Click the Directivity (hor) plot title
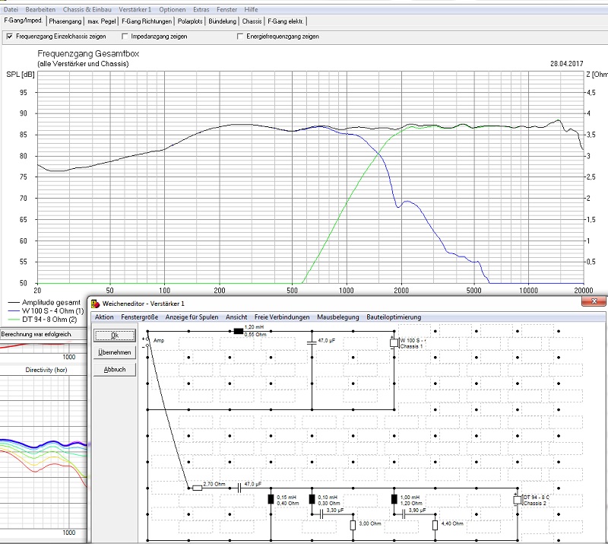The image size is (608, 544). pos(46,370)
